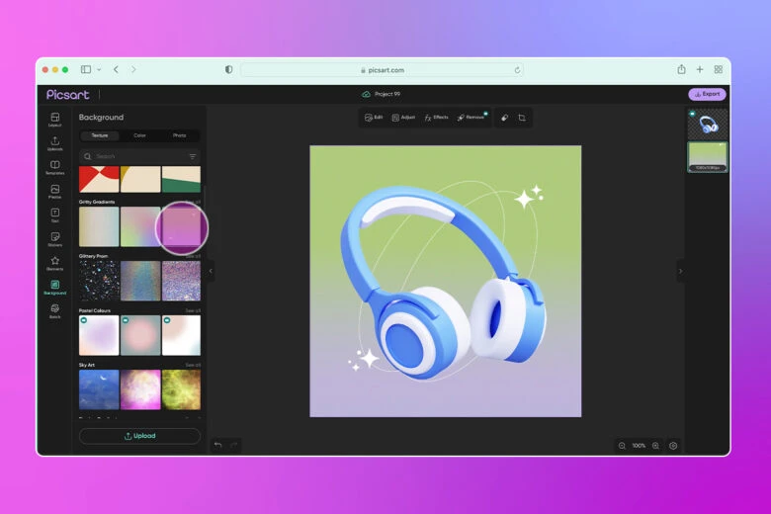Expand the right layers panel arrow
The image size is (771, 514).
[x=680, y=271]
